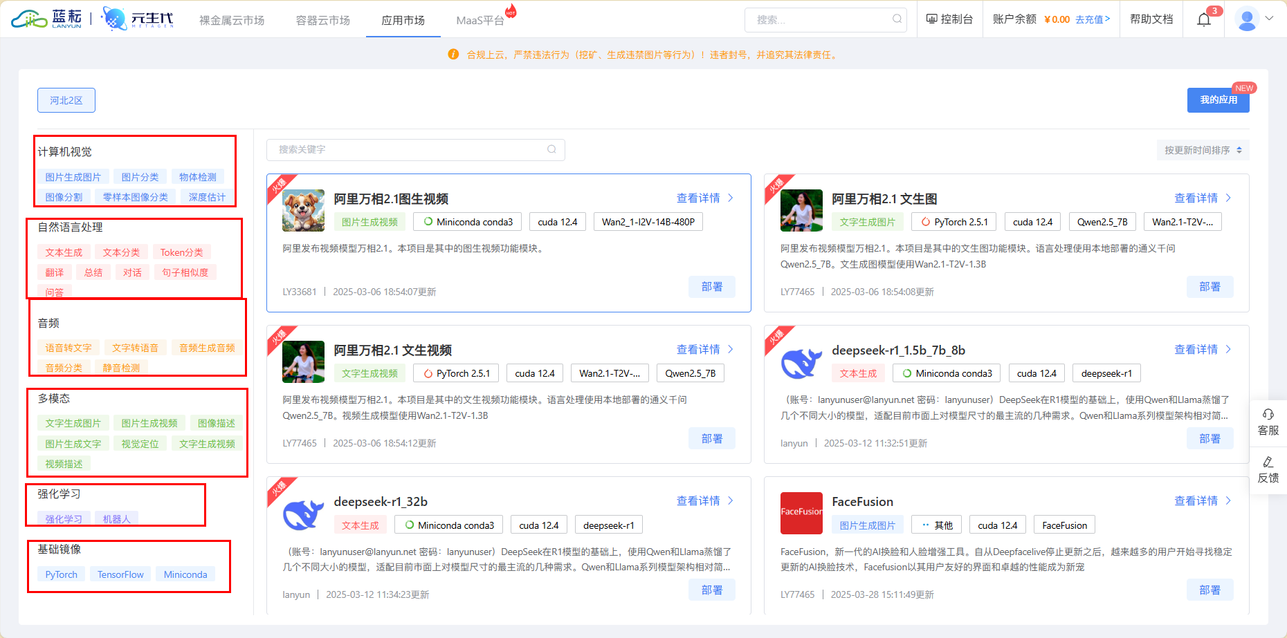
Task: Select the 句子相似度 filter tag
Action: (185, 273)
